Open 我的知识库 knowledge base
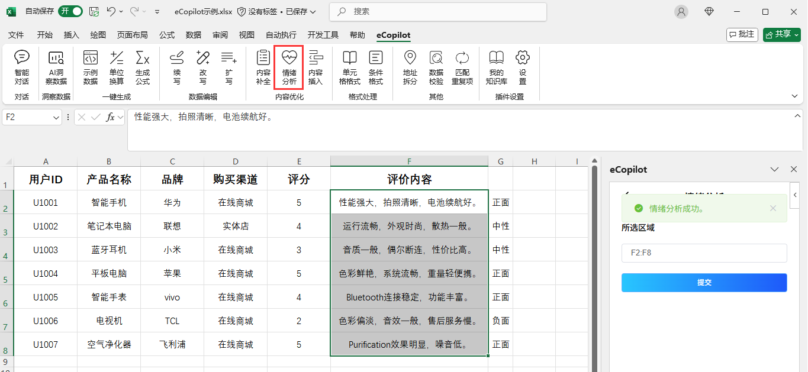The image size is (808, 372). click(496, 67)
